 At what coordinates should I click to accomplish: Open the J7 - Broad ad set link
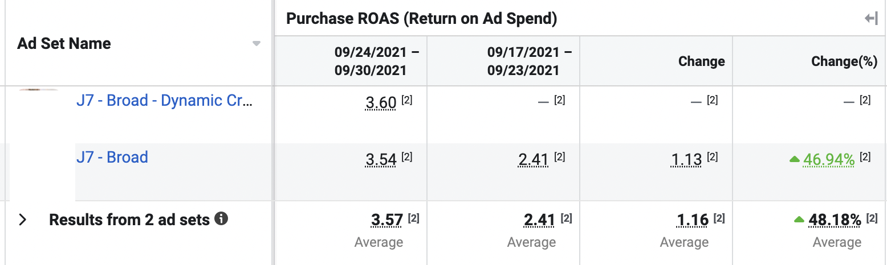pos(112,158)
